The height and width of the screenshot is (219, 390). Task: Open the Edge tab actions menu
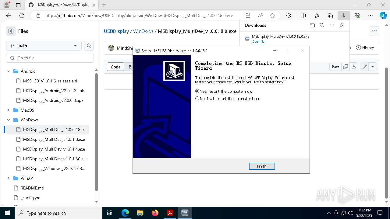[18, 5]
